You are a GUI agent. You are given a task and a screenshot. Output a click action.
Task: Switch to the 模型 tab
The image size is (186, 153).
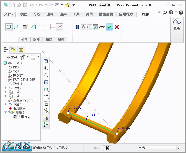coord(24,14)
